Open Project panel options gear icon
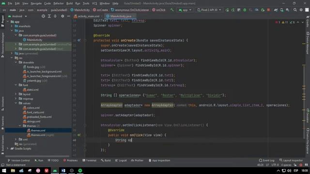Viewport: 310px width, 174px height. coord(62,16)
